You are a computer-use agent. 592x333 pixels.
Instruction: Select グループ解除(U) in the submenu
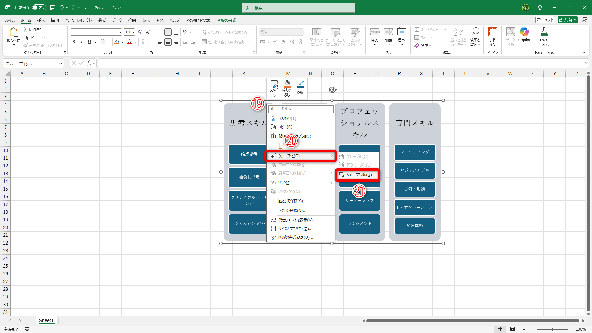[x=359, y=175]
